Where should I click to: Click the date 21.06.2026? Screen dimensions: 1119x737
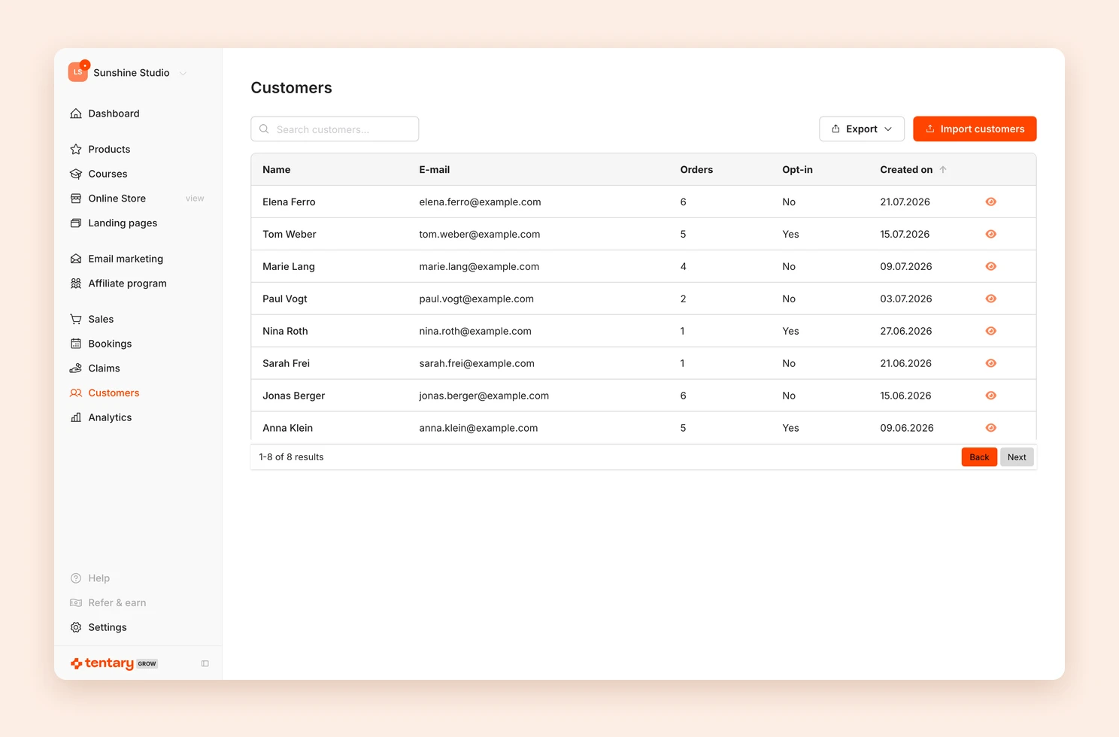(906, 363)
